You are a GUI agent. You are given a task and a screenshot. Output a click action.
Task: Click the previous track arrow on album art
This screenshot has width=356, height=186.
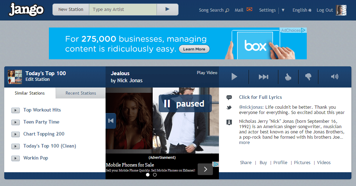pos(111,121)
